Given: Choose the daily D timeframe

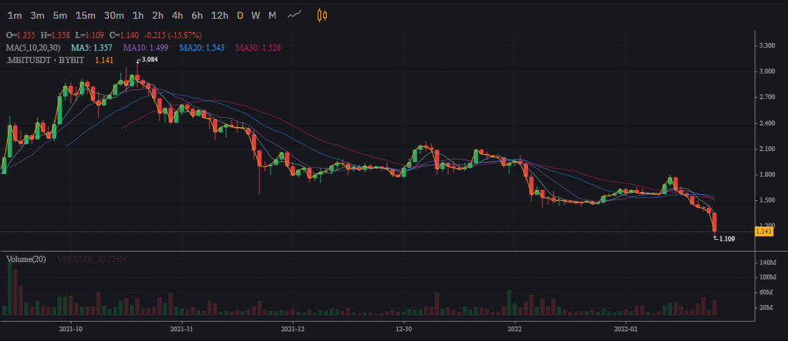Looking at the screenshot, I should (x=240, y=15).
